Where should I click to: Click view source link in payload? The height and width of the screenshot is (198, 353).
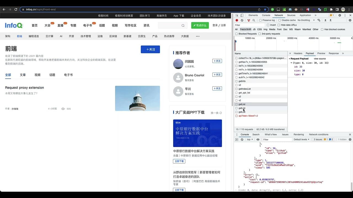click(320, 59)
